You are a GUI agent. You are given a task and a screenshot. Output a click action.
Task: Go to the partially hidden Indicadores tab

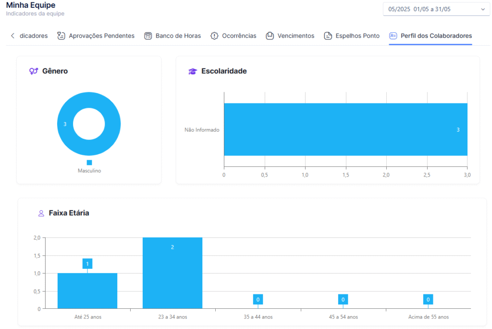pos(34,36)
